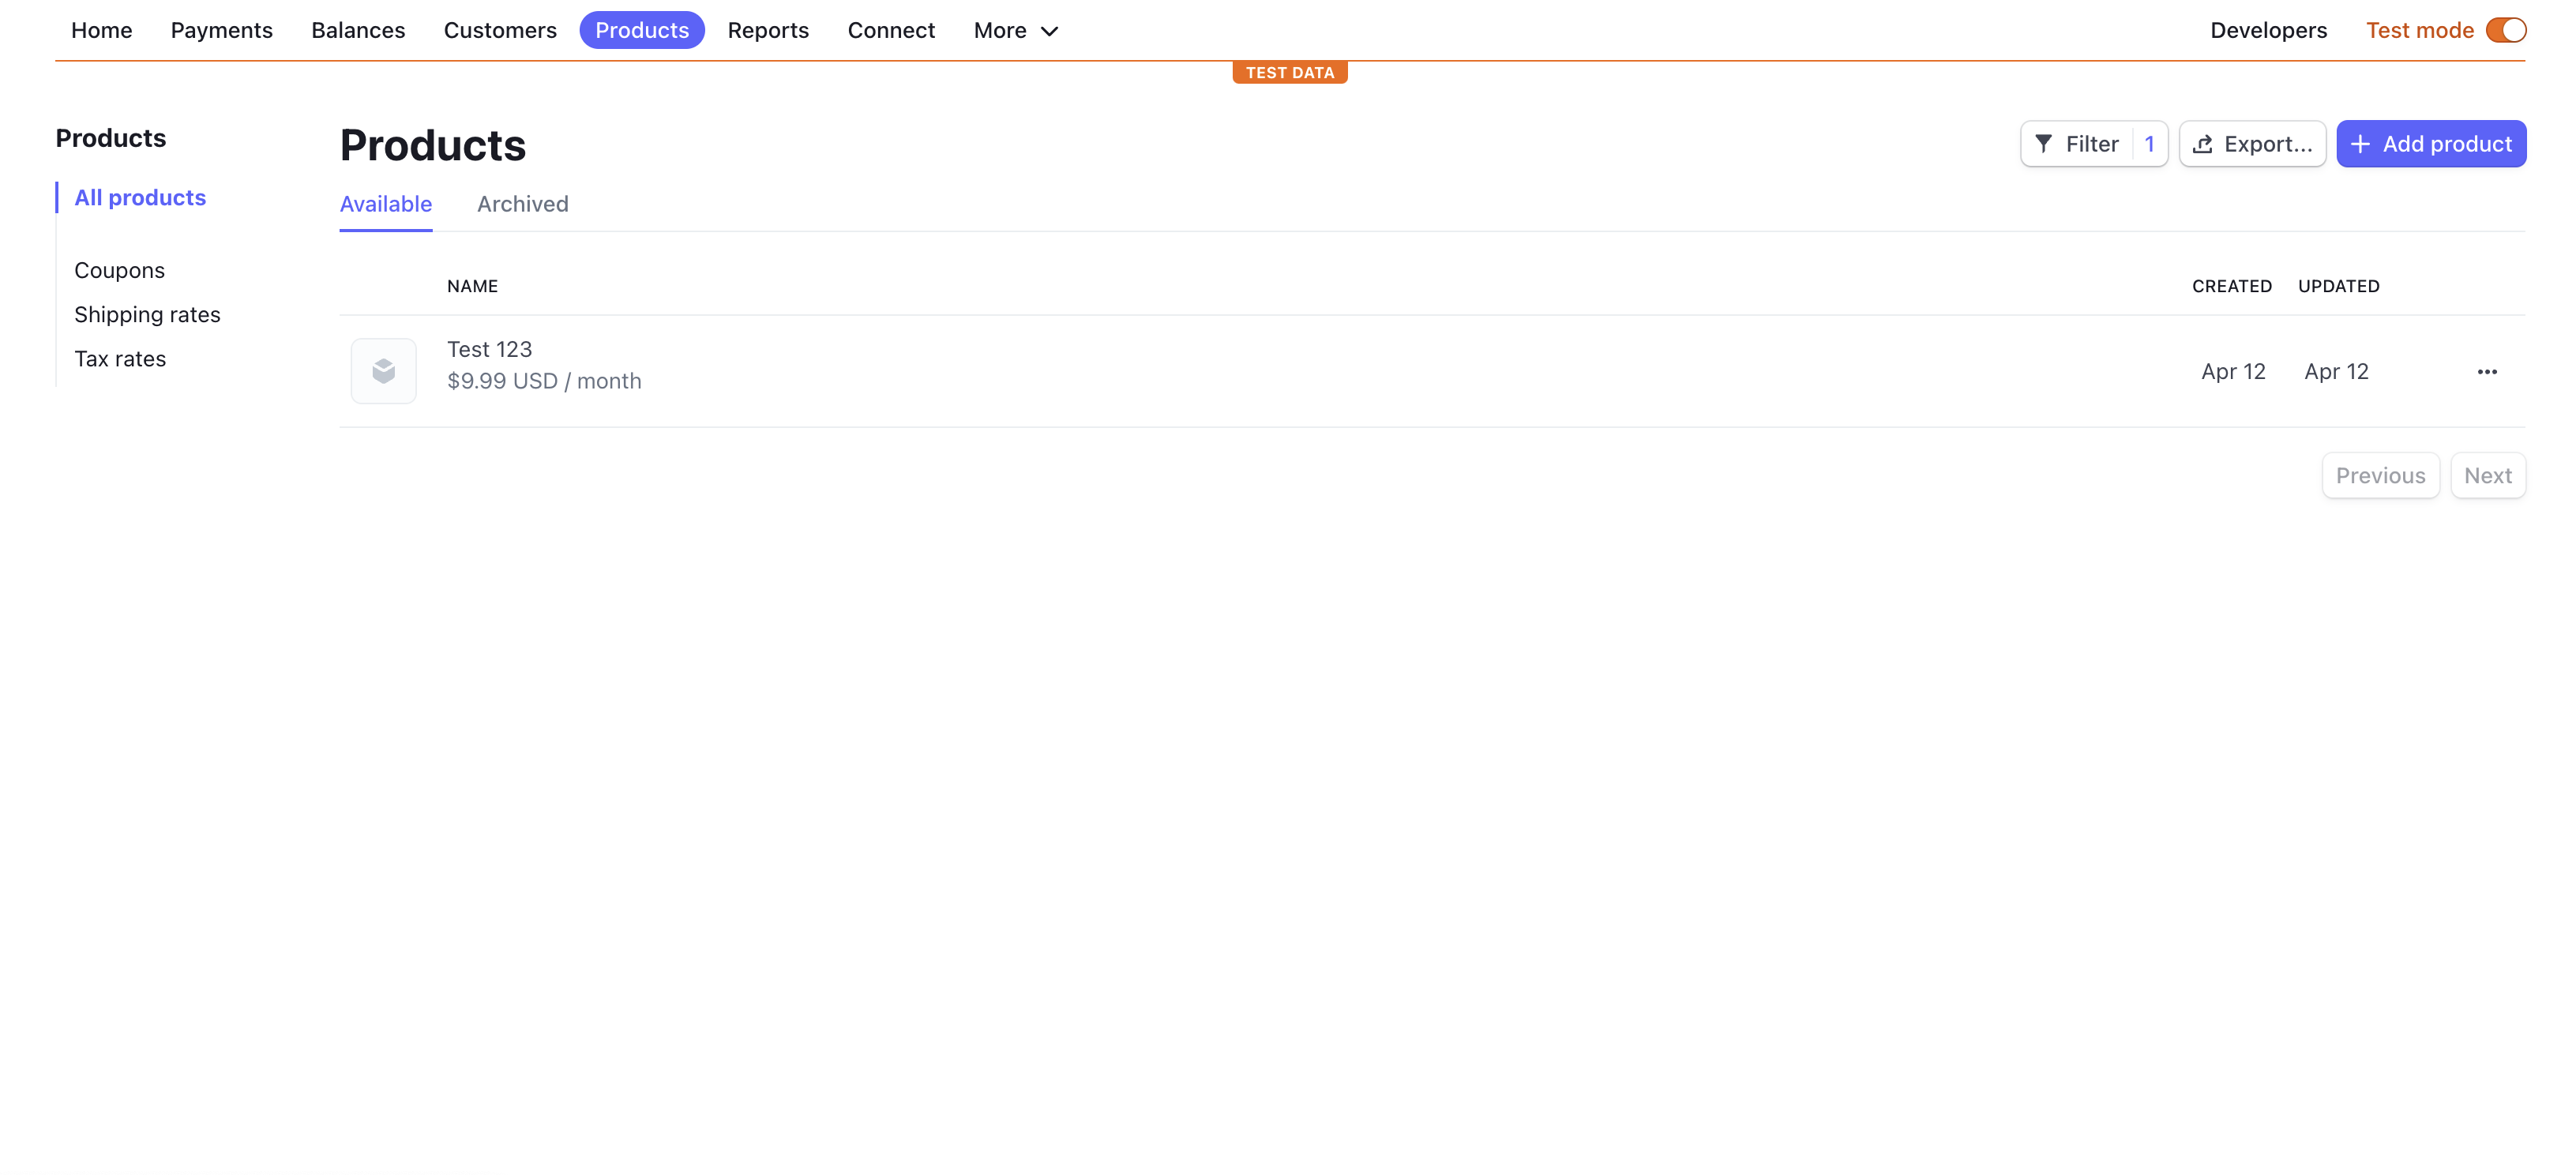
Task: Open the Payments menu item
Action: [x=221, y=30]
